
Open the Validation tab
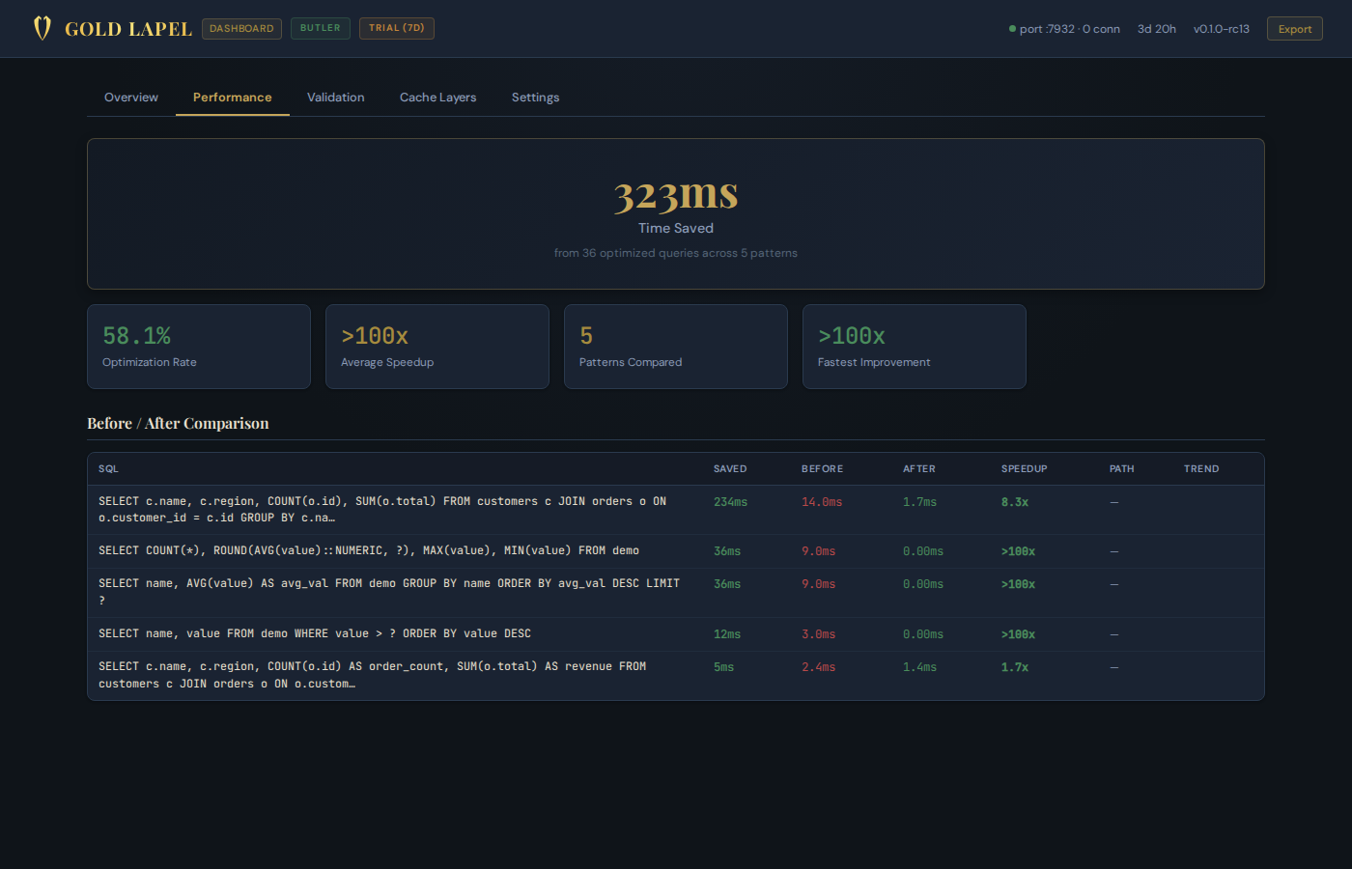[335, 97]
